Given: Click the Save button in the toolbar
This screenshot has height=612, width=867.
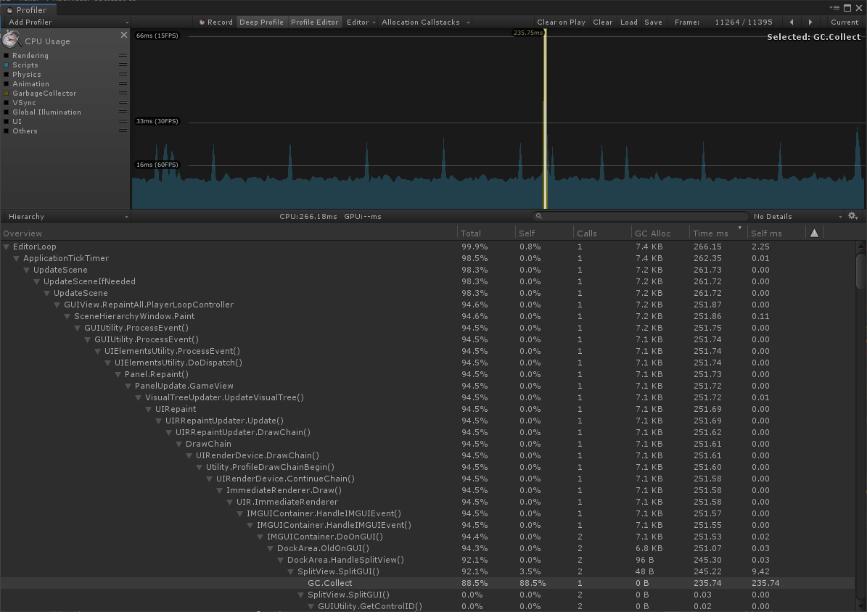Looking at the screenshot, I should (653, 22).
